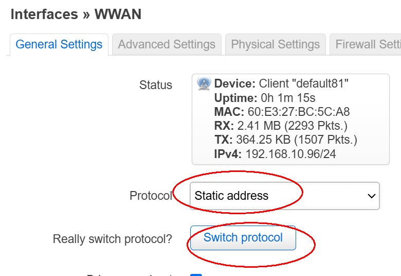401x276 pixels.
Task: Click the Protocol dropdown chevron arrow
Action: [x=371, y=196]
